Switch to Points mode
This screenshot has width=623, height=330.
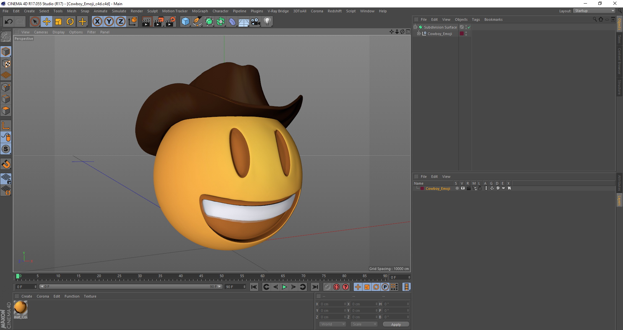tap(6, 87)
